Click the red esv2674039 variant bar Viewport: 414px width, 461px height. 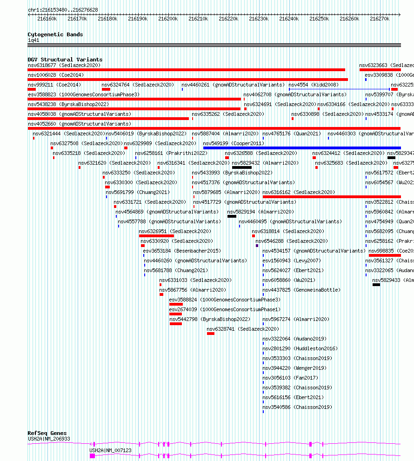point(175,314)
